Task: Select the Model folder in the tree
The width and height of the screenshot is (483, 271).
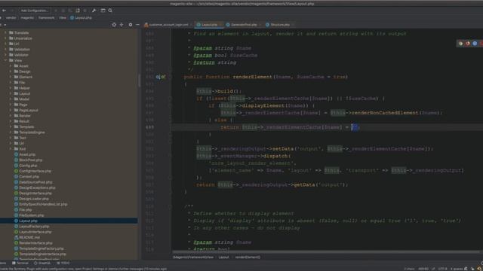Action: pyautogui.click(x=22, y=99)
